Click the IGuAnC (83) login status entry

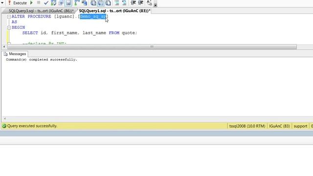click(279, 126)
